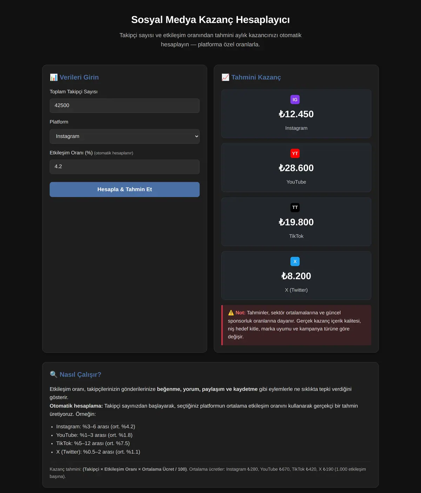Click the TikTok label under ₺19.800
421x493 pixels.
coord(296,236)
